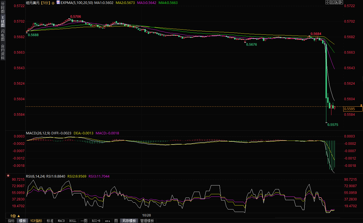Click the 0.5575 low price marker
Screen dimensions: 363x223
[333, 124]
